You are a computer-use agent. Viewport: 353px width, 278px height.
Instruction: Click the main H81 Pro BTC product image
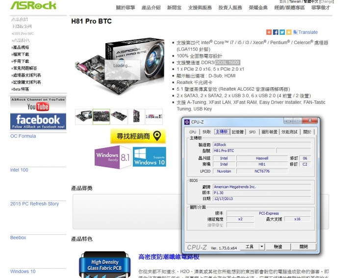[x=120, y=67]
